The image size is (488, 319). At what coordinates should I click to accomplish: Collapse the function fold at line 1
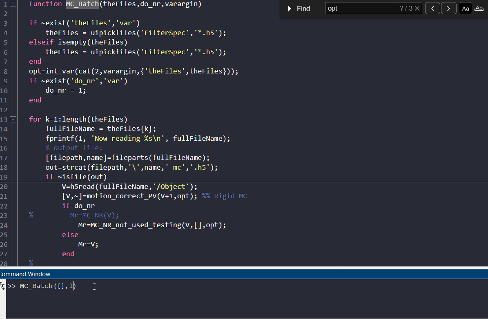point(13,4)
